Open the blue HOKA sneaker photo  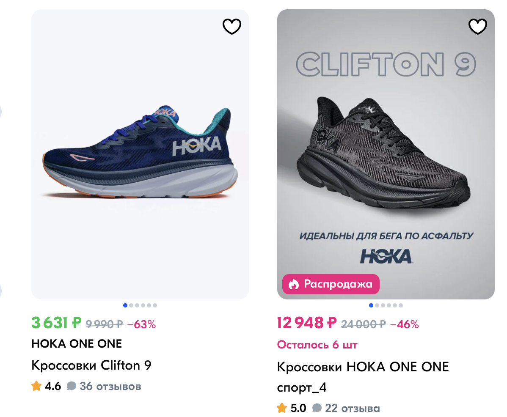[x=140, y=154]
